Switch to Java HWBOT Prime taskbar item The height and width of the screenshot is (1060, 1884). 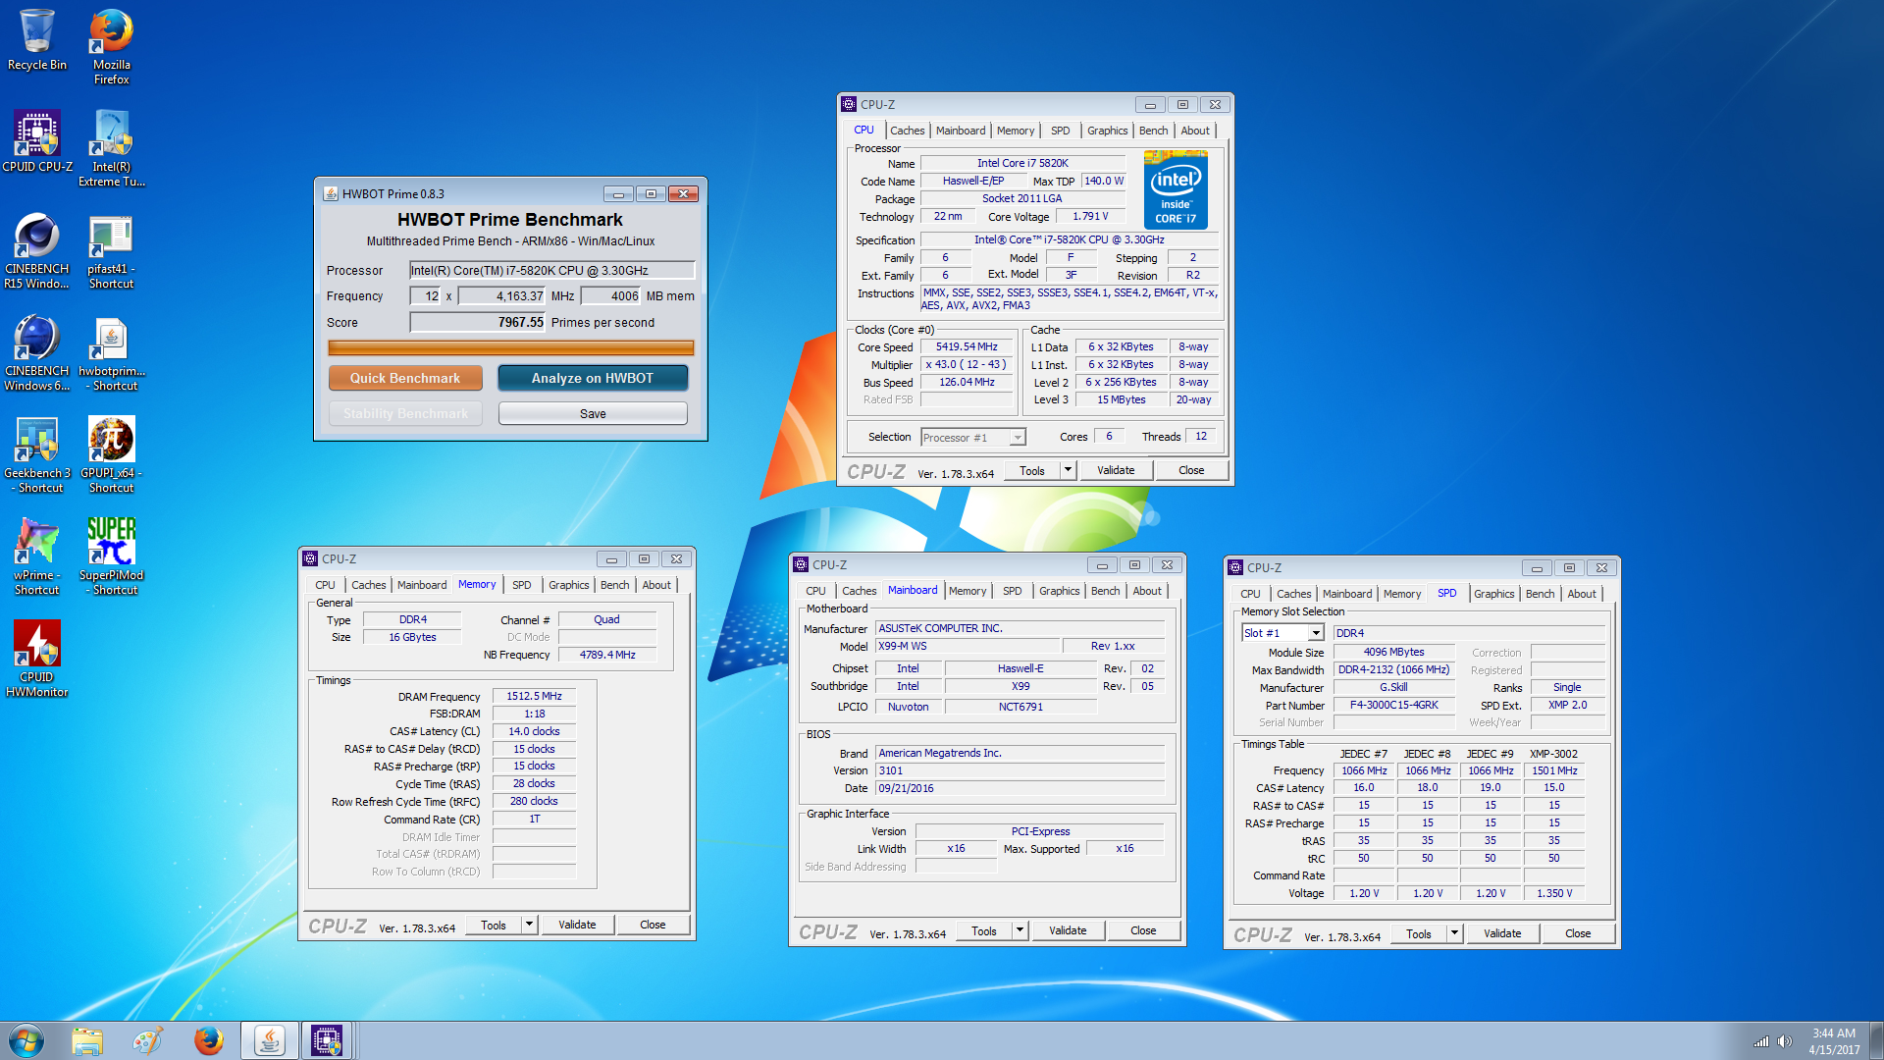(x=270, y=1040)
